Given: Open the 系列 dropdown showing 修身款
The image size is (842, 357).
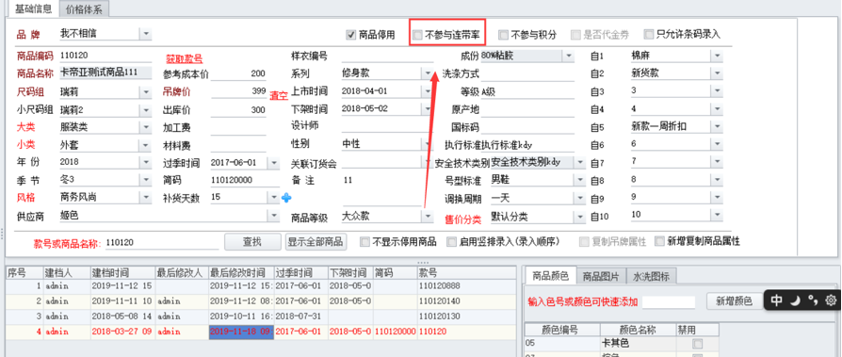Looking at the screenshot, I should coord(428,73).
